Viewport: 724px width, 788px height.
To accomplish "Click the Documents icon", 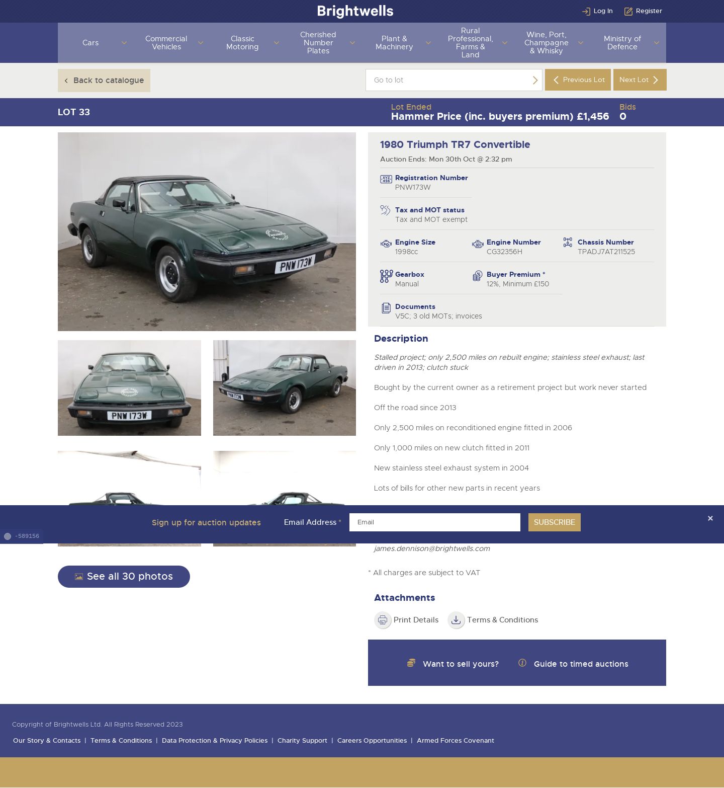I will click(386, 308).
